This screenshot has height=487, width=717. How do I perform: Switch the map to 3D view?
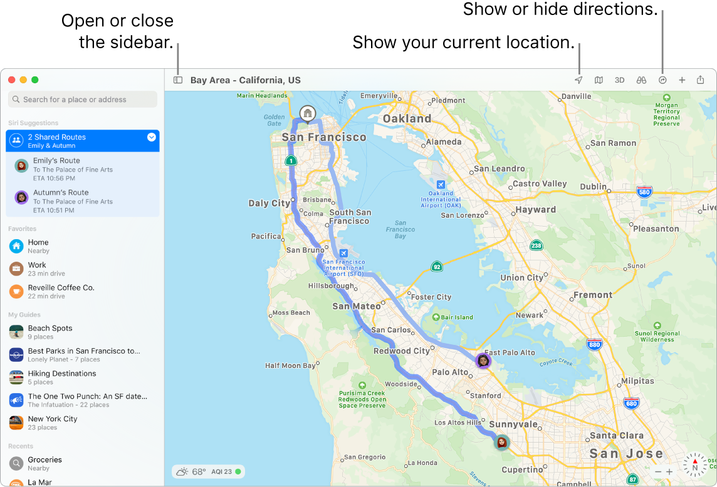coord(620,80)
